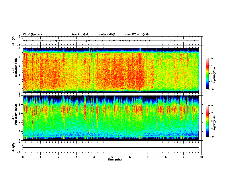The image size is (227, 176).
Task: Select the date text 'Mar.2 , 2022'
Action: [x=80, y=35]
